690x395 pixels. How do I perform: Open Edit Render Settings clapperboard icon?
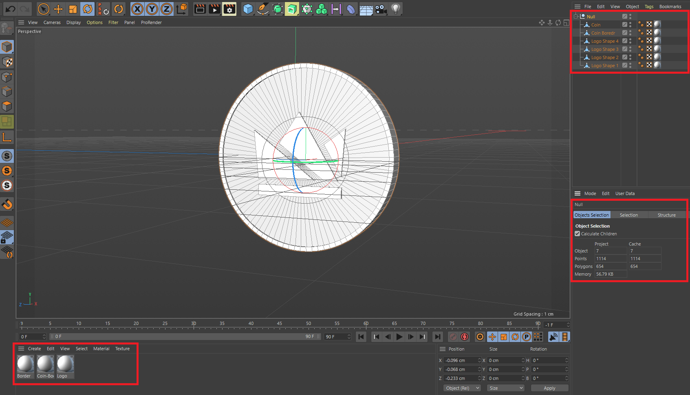click(229, 9)
